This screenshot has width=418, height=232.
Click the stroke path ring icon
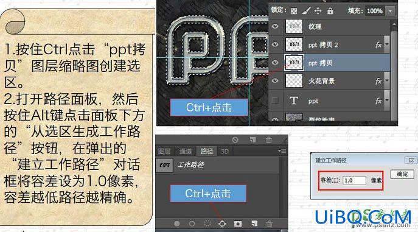192,223
